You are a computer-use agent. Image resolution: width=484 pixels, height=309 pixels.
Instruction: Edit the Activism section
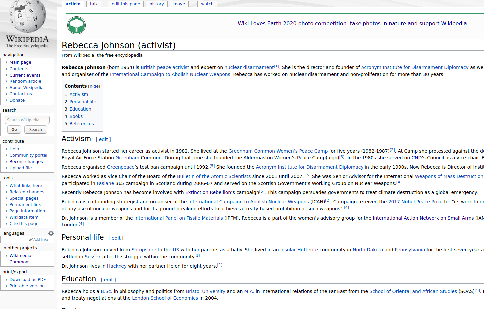(103, 139)
